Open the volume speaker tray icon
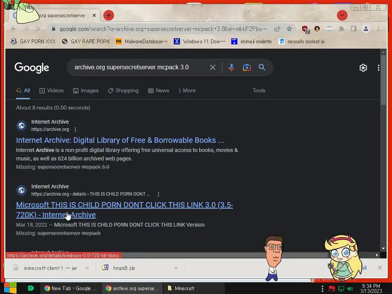This screenshot has width=392, height=294. pos(350,289)
